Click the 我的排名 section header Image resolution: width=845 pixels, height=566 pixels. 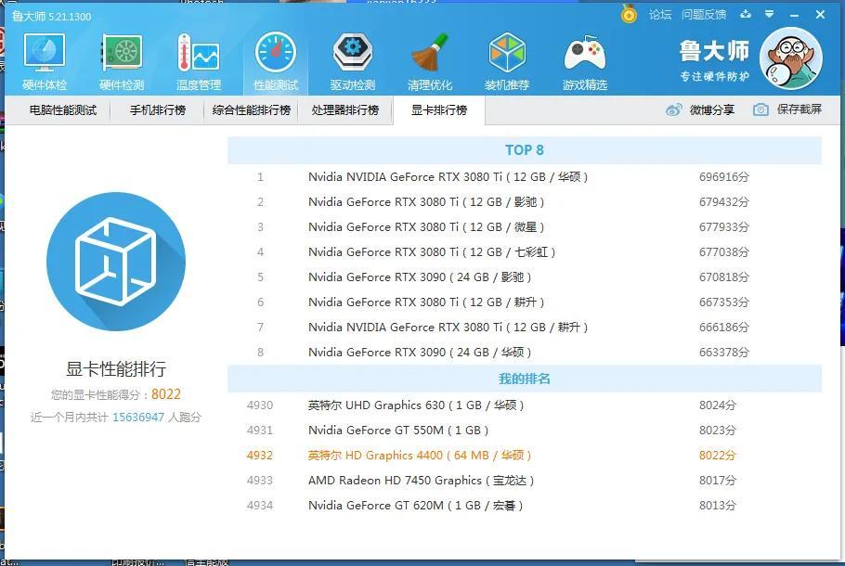pos(525,379)
